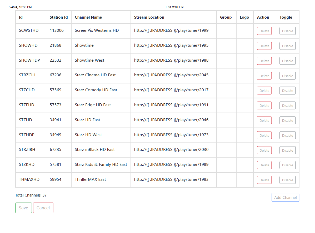315x233 pixels.
Task: Delete the Starz Kids & Family row
Action: point(264,165)
